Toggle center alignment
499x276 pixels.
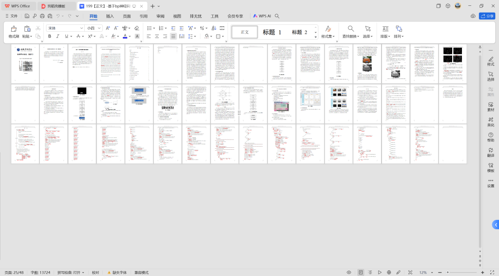click(x=157, y=36)
